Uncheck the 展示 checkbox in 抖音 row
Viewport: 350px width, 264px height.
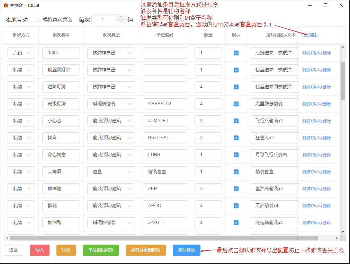tap(236, 138)
